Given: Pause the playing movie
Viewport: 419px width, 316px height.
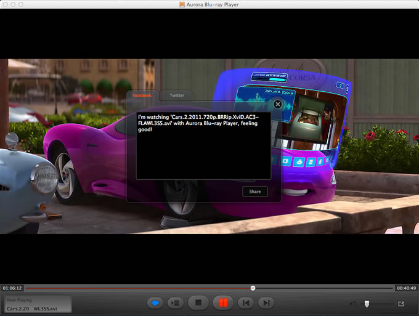Looking at the screenshot, I should pos(223,302).
